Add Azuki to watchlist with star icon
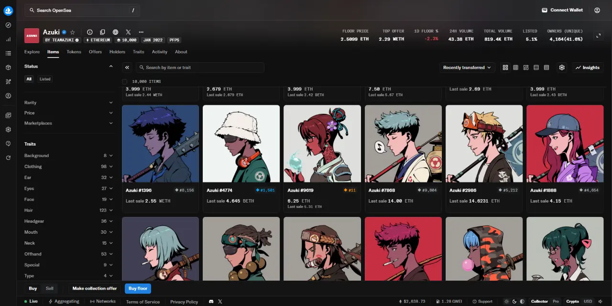 pyautogui.click(x=73, y=32)
